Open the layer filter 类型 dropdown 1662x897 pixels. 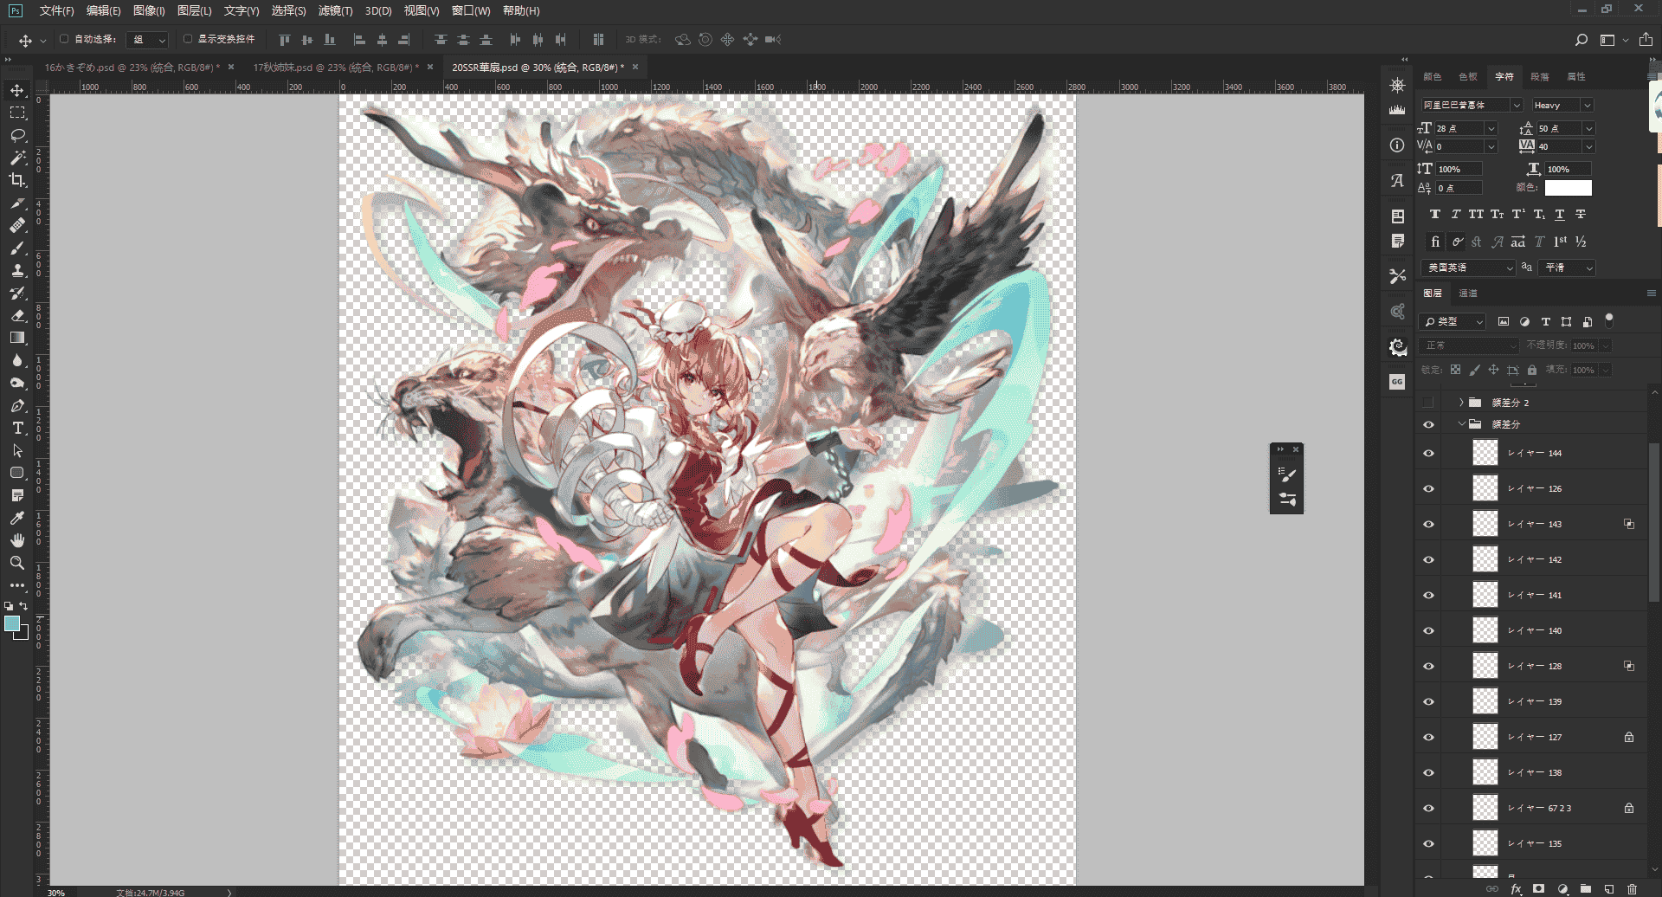(1453, 321)
